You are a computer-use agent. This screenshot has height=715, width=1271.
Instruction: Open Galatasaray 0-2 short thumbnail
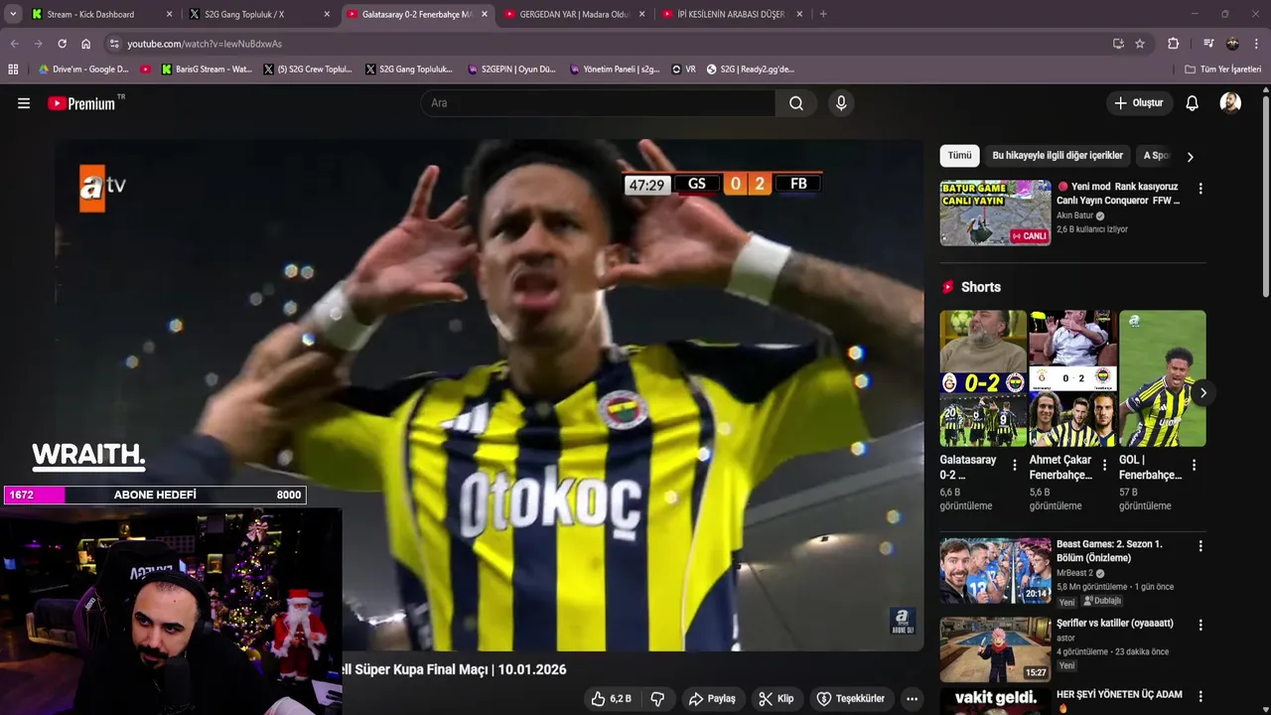click(983, 378)
